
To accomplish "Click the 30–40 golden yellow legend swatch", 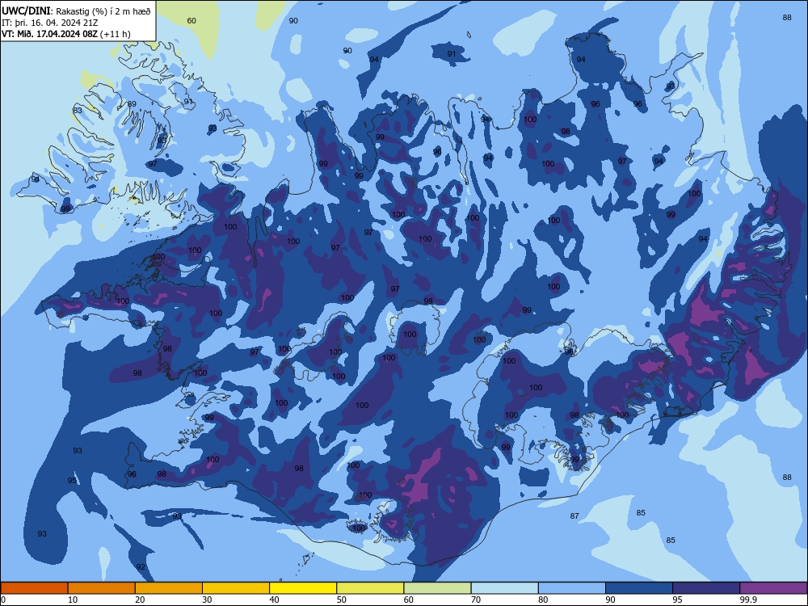I will click(x=236, y=588).
